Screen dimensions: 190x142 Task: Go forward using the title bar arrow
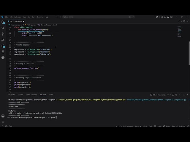tap(60, 17)
